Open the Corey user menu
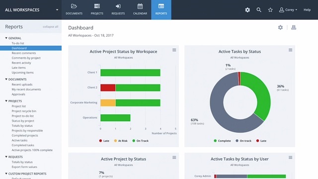This screenshot has height=179, width=318. coord(288,10)
